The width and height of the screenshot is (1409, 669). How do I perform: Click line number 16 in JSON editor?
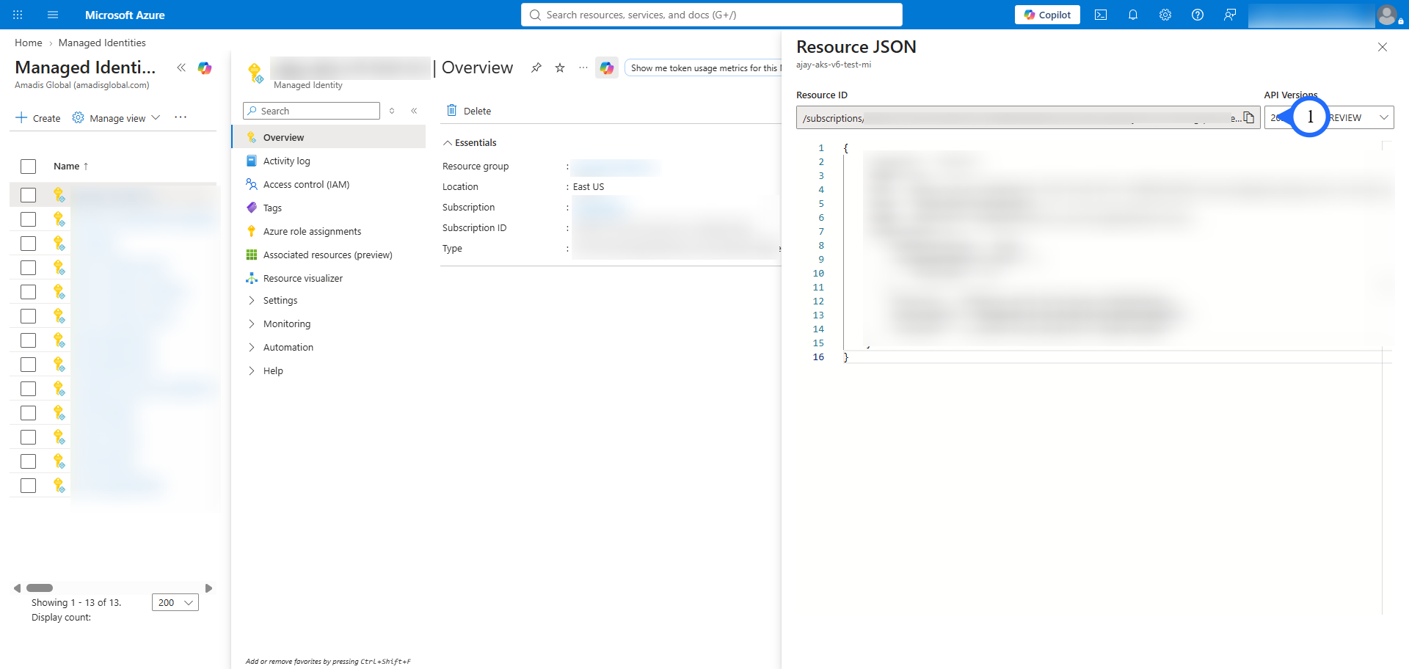point(818,357)
